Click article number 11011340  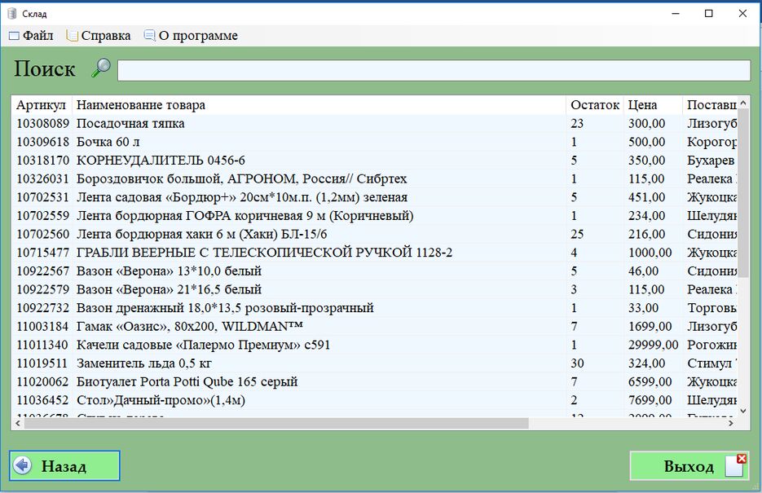[42, 345]
